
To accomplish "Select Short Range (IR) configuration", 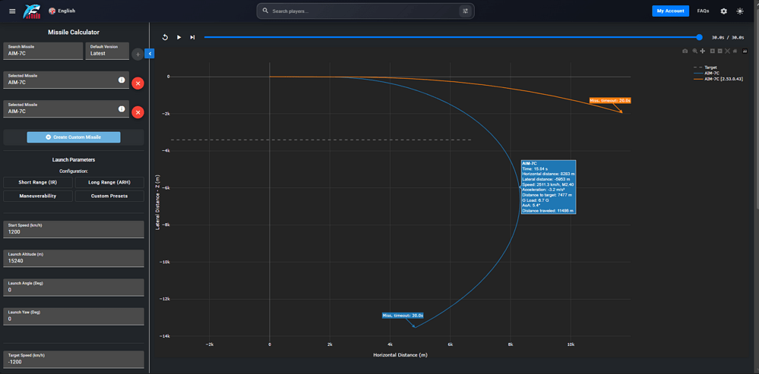I will coord(38,182).
